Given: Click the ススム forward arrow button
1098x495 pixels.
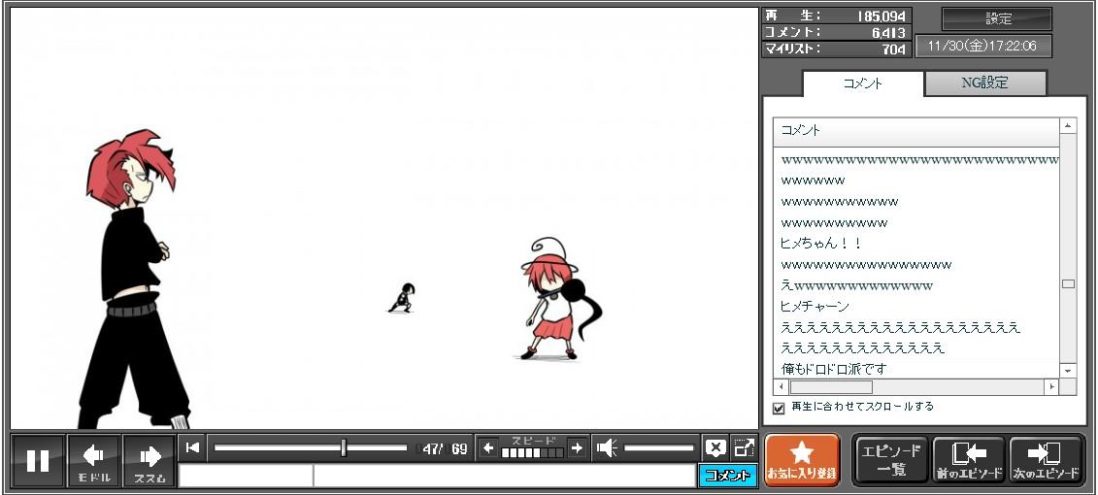Looking at the screenshot, I should pyautogui.click(x=150, y=461).
